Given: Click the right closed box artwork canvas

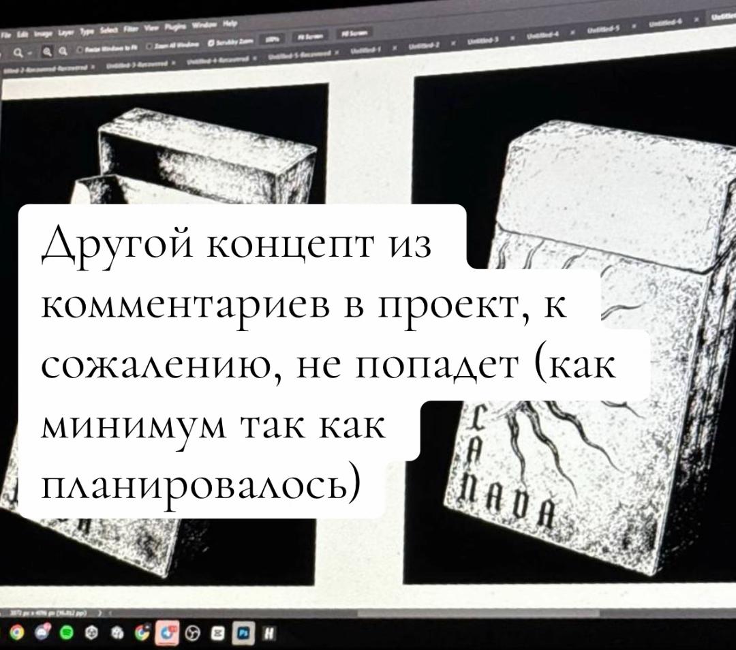Looking at the screenshot, I should tap(570, 315).
